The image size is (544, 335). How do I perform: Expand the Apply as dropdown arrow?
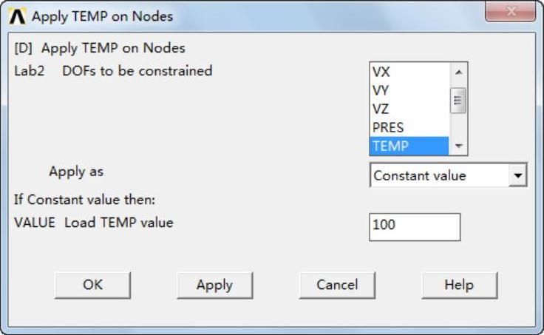(x=519, y=176)
